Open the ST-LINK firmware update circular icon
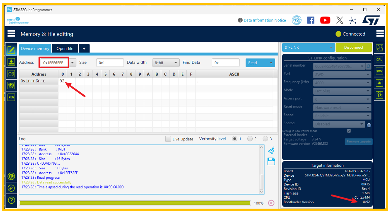This screenshot has width=392, height=213. (11, 188)
